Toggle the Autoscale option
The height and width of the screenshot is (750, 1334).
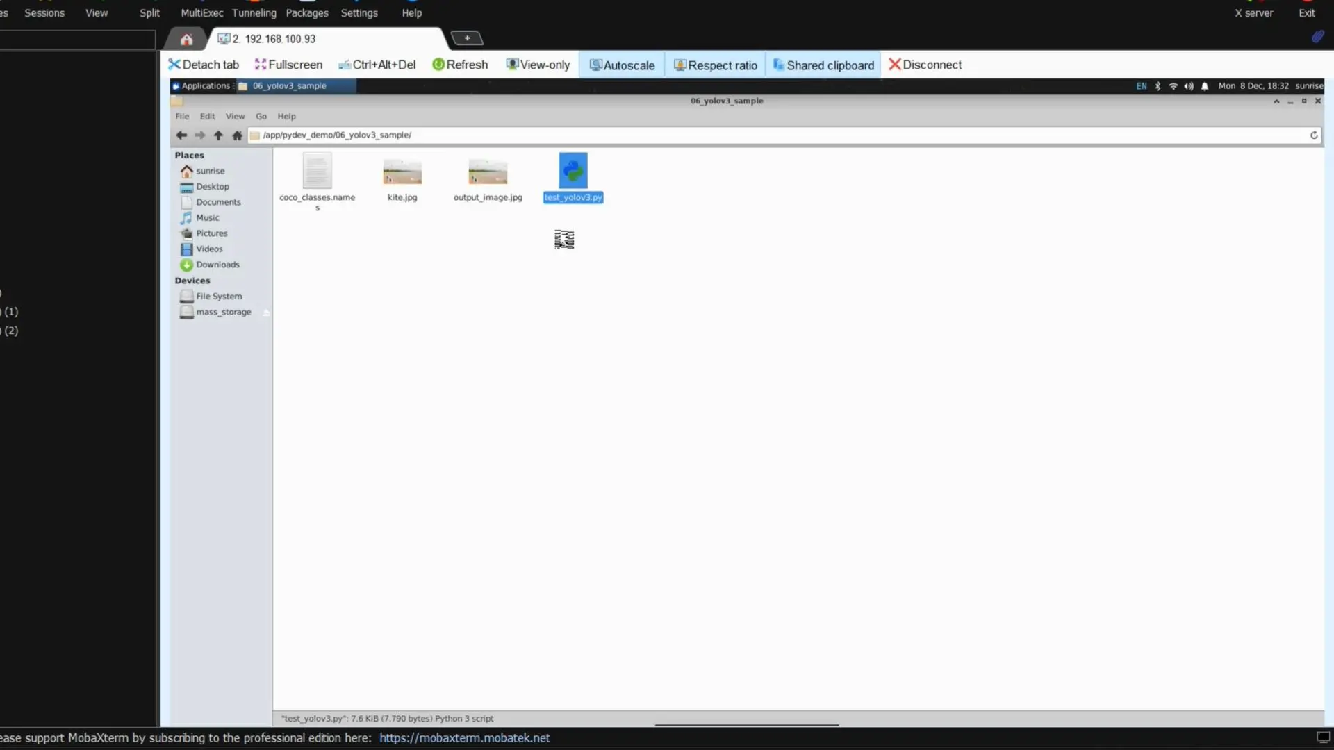click(622, 65)
